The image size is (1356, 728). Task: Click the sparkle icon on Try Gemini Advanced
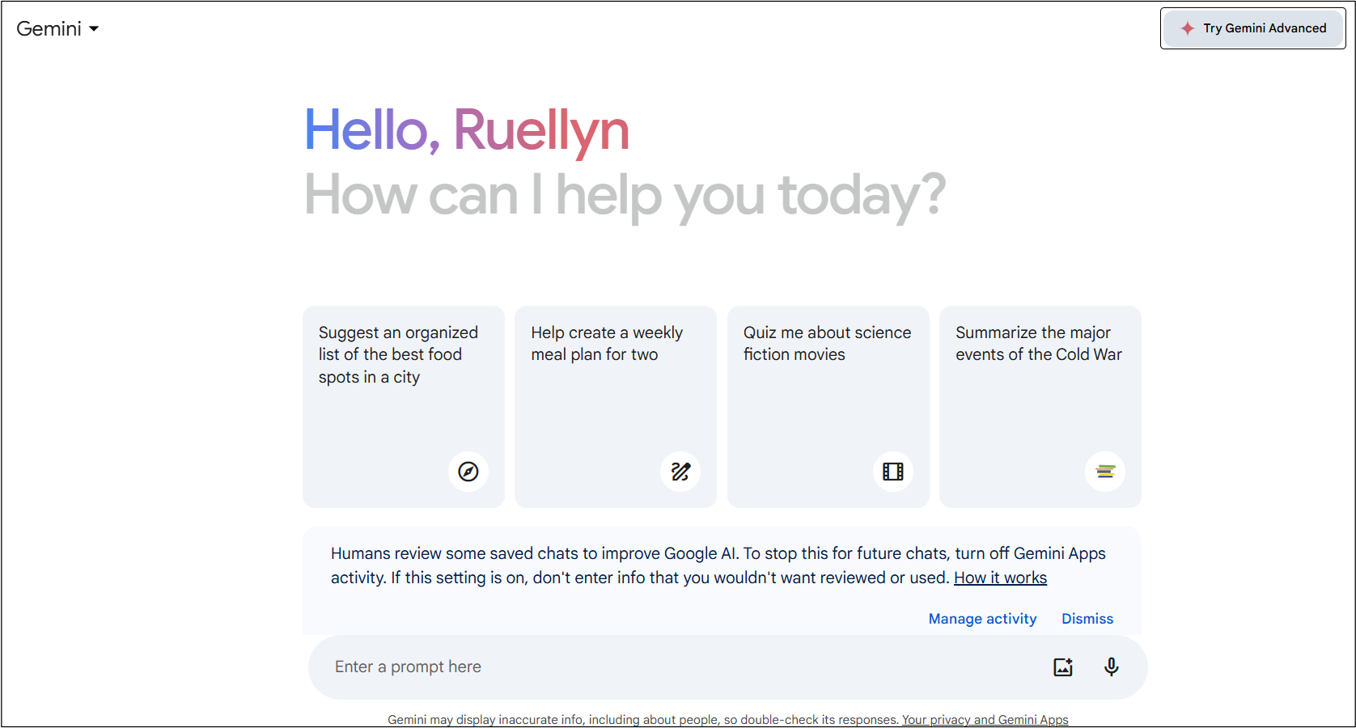click(1187, 28)
